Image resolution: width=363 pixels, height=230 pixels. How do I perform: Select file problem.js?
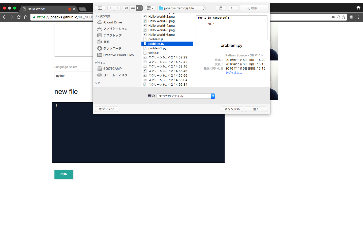coord(167,39)
